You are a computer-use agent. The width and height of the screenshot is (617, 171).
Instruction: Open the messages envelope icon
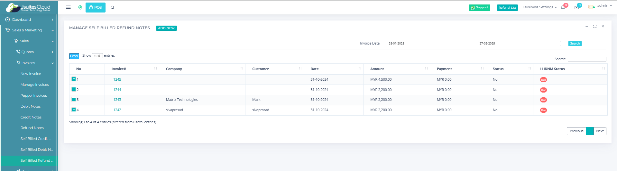pyautogui.click(x=576, y=7)
